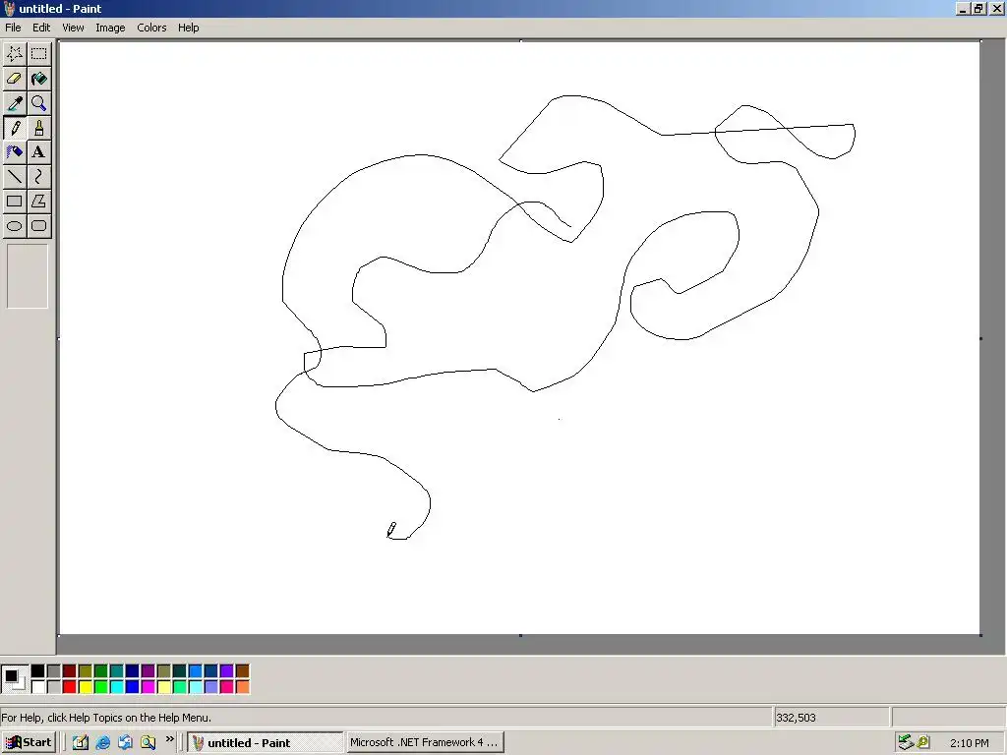Select the dark green swatch

[x=101, y=671]
